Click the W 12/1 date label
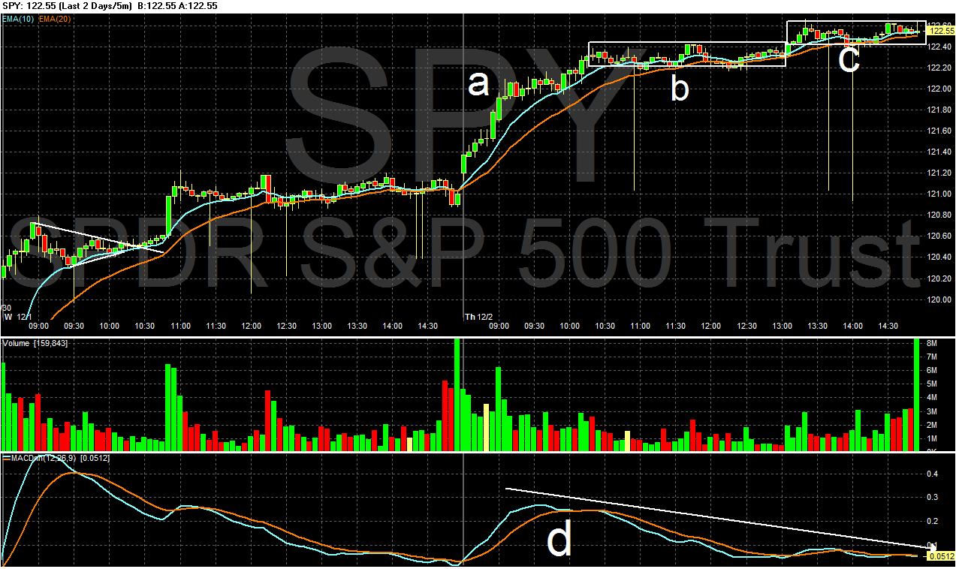 [18, 318]
